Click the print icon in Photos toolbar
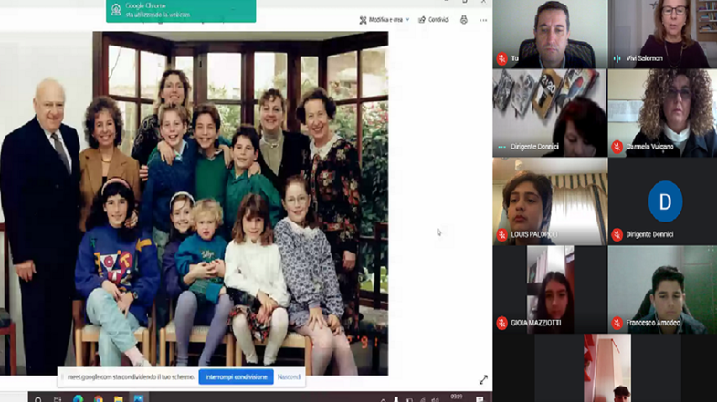This screenshot has height=402, width=717. [x=464, y=20]
